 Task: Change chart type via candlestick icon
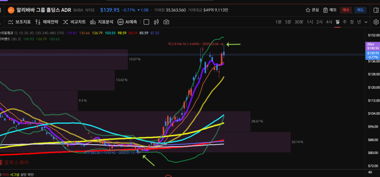click(156, 22)
